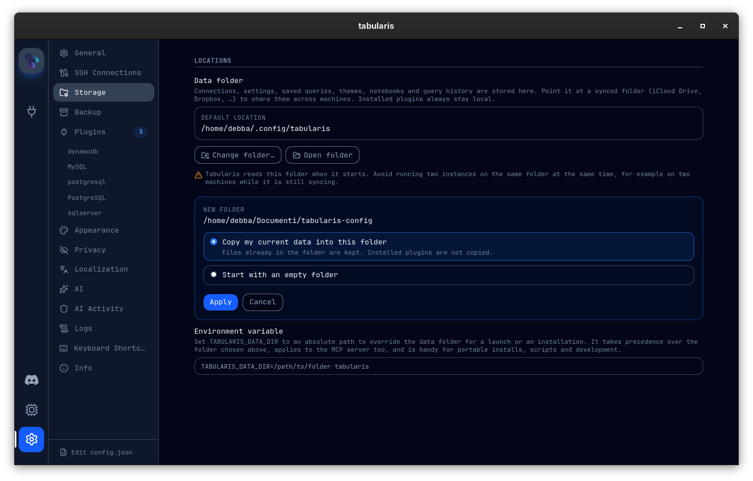Select the capitalized PostgreSQL plugin entry
This screenshot has height=481, width=753.
[x=86, y=198]
